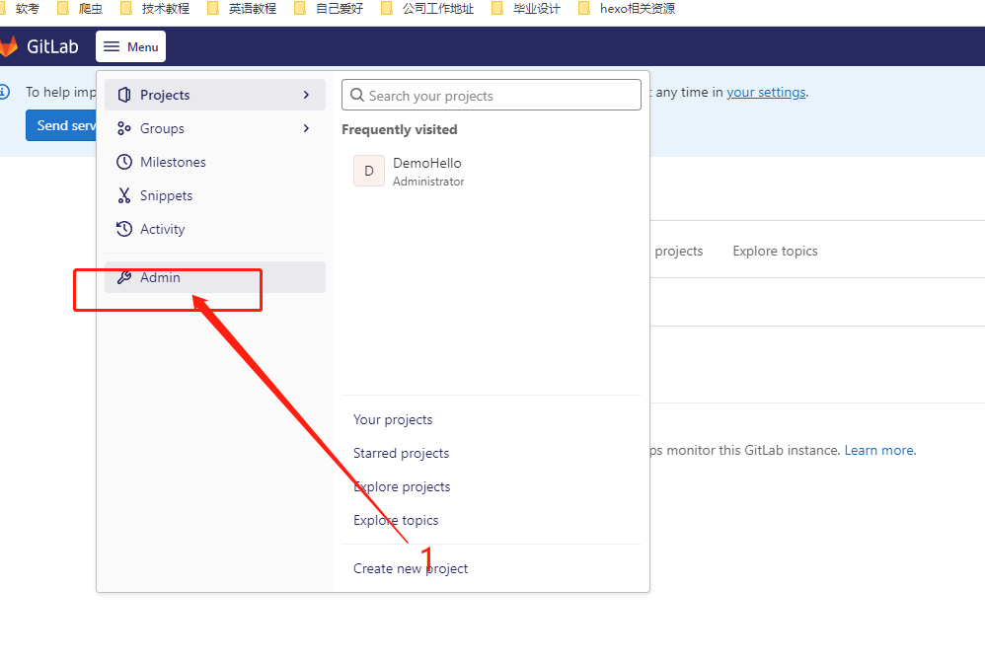
Task: Open Admin from the menu
Action: 215,277
